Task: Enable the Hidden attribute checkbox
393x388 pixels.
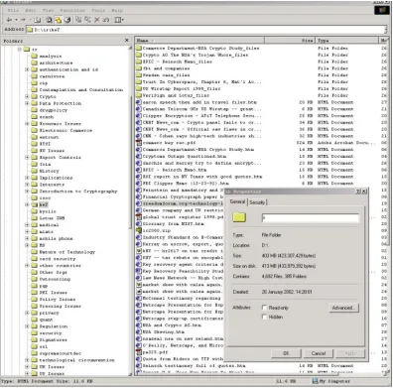Action: pyautogui.click(x=264, y=317)
